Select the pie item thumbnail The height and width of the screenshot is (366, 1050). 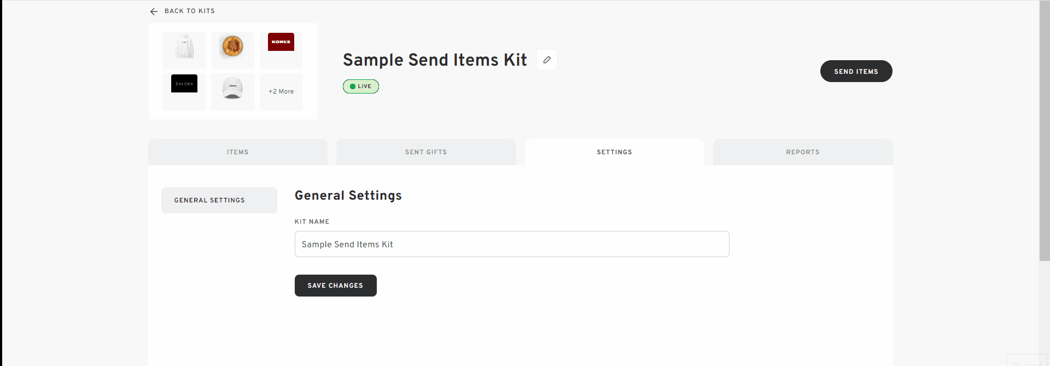click(232, 50)
